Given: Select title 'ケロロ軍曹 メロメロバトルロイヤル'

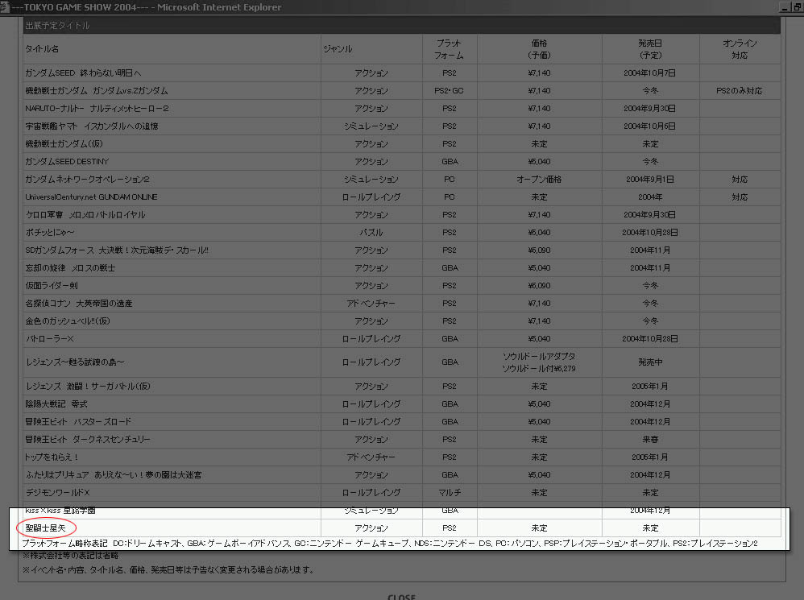Looking at the screenshot, I should click(85, 215).
